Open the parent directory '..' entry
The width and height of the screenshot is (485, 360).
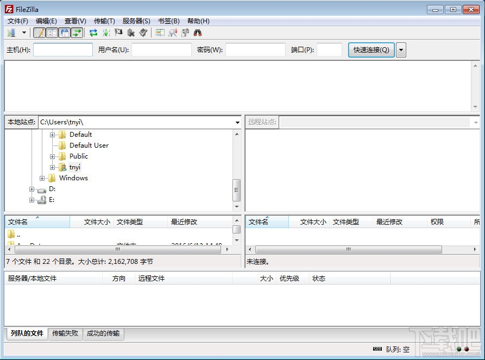(14, 234)
